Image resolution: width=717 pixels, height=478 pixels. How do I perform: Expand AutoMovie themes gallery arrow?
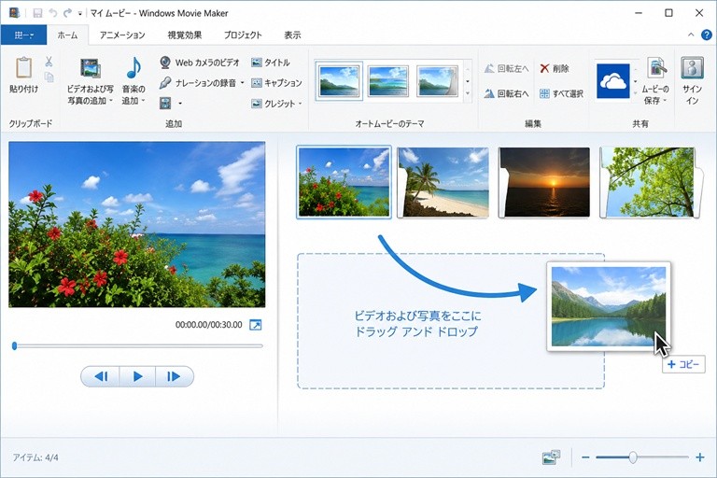(x=468, y=92)
